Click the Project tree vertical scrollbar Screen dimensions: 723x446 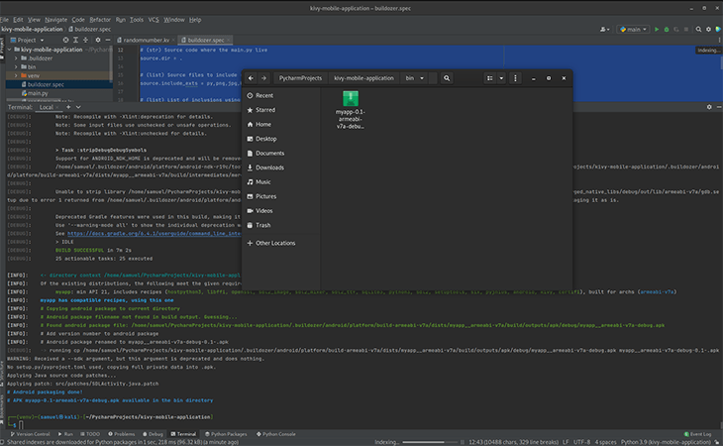(111, 64)
